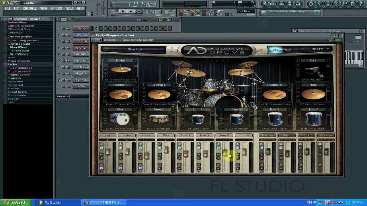
Task: Switch to the BEATS tab in Addictive Drums
Action: [317, 49]
